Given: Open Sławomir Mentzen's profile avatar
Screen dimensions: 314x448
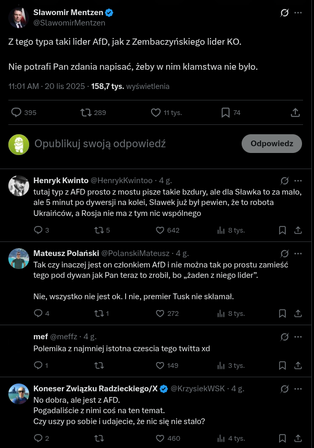Looking at the screenshot, I should point(19,18).
